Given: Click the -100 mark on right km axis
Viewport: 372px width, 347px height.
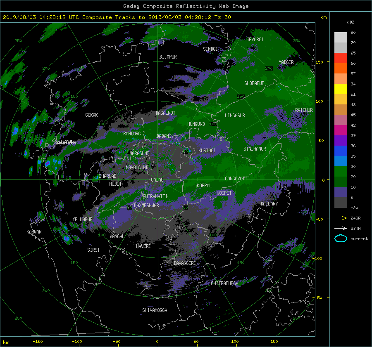Looking at the screenshot, I should [x=318, y=258].
